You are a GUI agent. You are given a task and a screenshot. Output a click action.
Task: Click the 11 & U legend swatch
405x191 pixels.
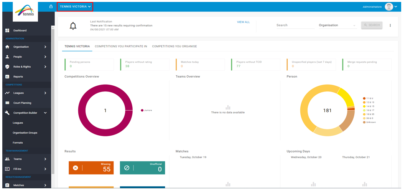pos(364,98)
